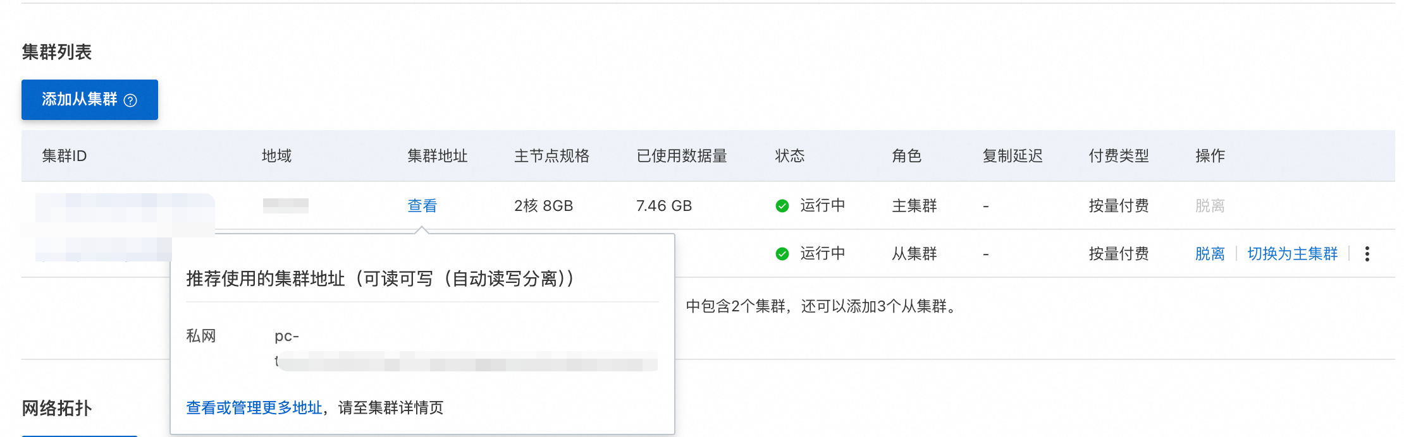The height and width of the screenshot is (437, 1404).
Task: Click the 网络拓扑 section heading
Action: click(57, 409)
